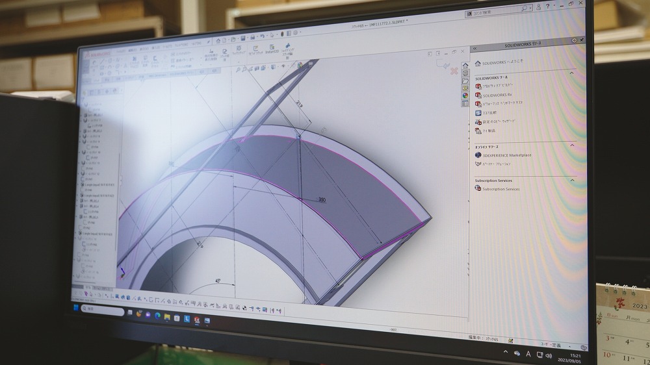Image resolution: width=650 pixels, height=365 pixels.
Task: Open the ユーザー定義 unit system menu
Action: (552, 344)
